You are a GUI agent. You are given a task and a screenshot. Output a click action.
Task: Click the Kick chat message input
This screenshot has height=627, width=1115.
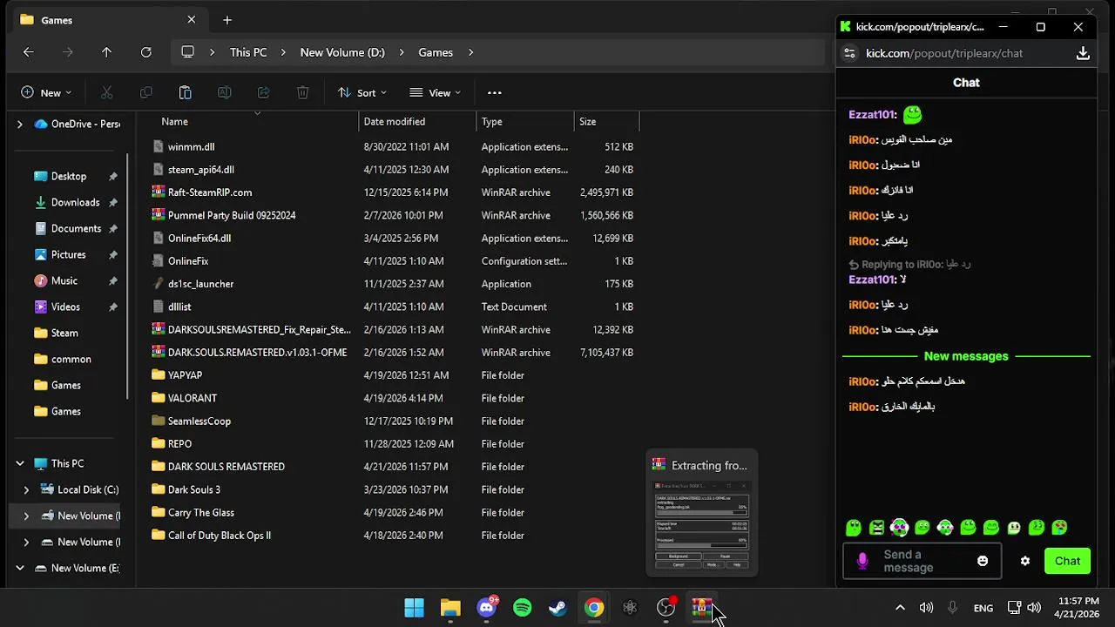[922, 562]
